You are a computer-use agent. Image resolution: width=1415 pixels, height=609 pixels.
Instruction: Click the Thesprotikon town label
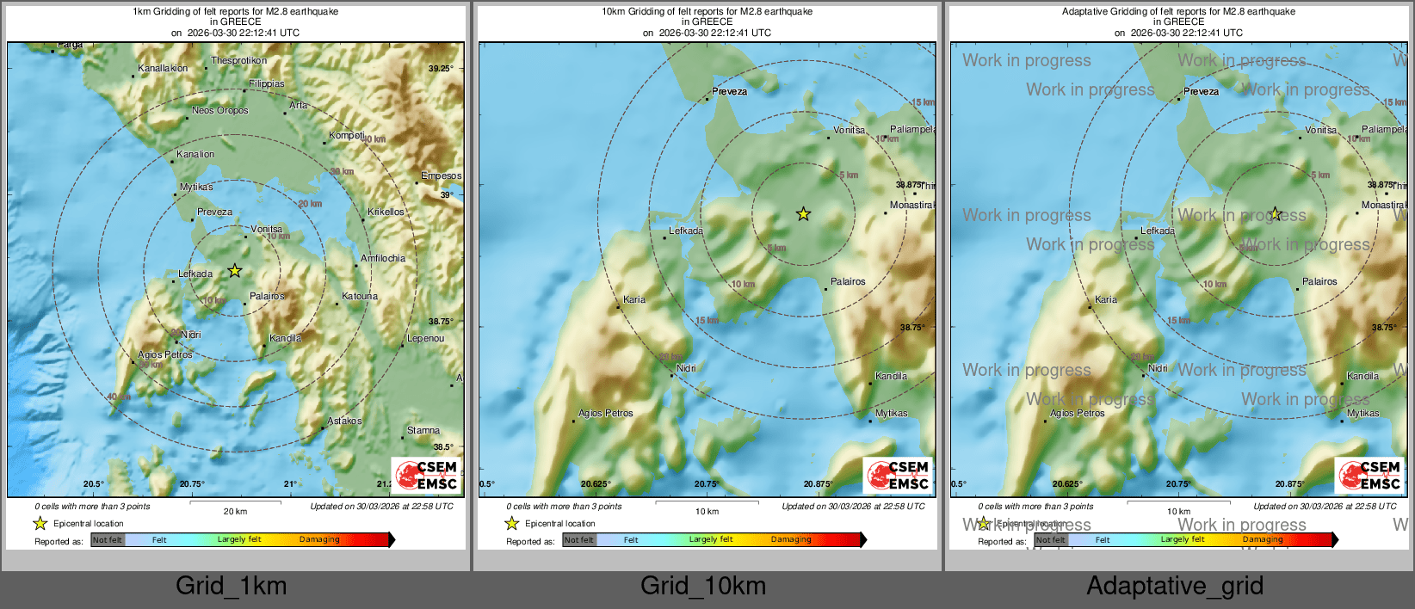pyautogui.click(x=239, y=60)
